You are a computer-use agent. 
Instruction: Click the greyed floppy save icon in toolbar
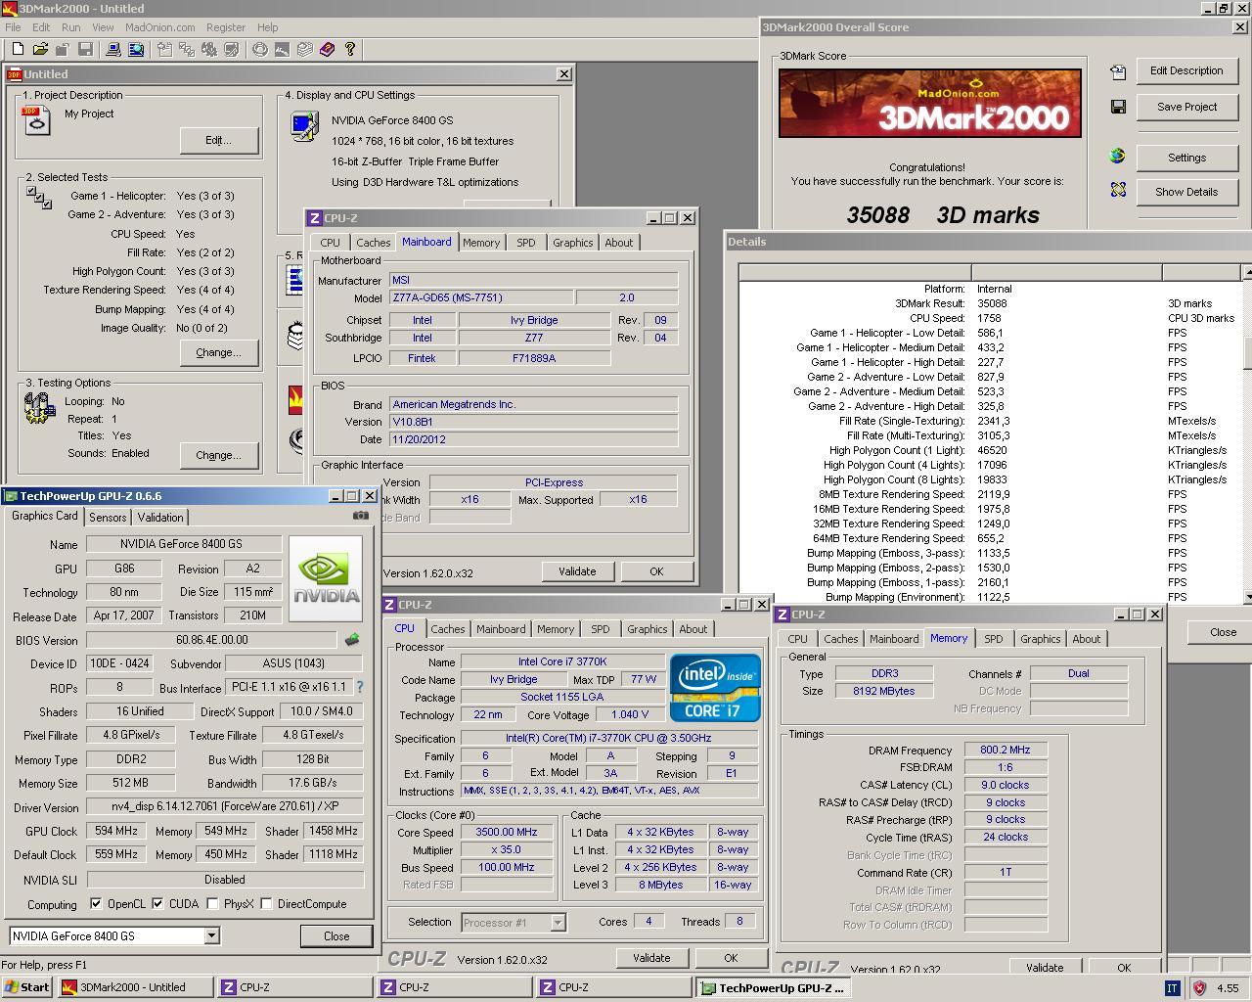click(x=85, y=49)
